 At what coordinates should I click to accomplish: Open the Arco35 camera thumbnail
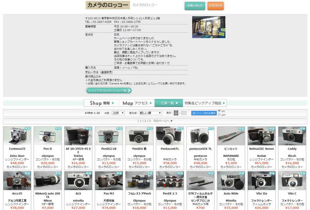click(x=17, y=180)
